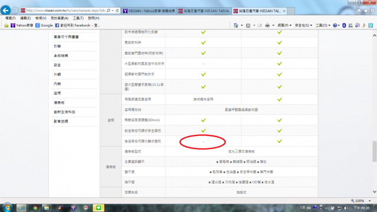The image size is (377, 212).
Task: Click the Bluetooth icon in command bar
Action: (344, 25)
